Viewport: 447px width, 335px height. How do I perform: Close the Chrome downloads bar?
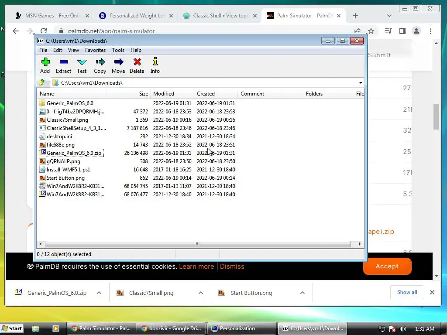(432, 292)
